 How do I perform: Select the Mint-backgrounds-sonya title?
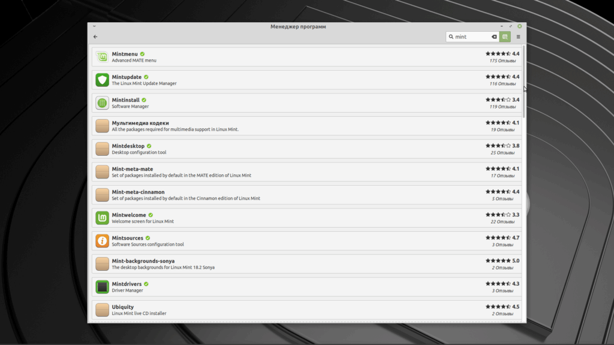(x=143, y=261)
